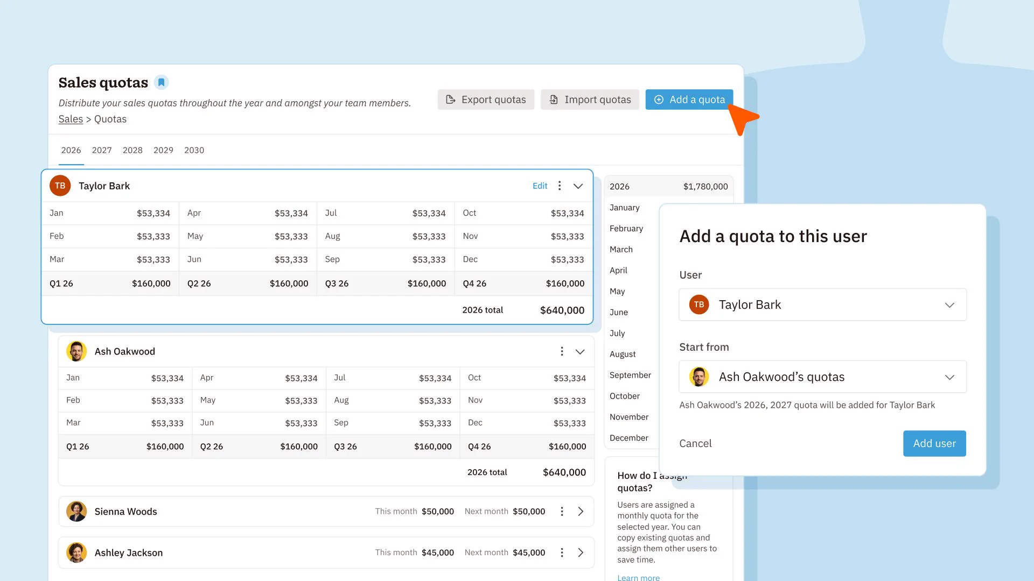Viewport: 1034px width, 581px height.
Task: Click Add a quota button
Action: (x=689, y=100)
